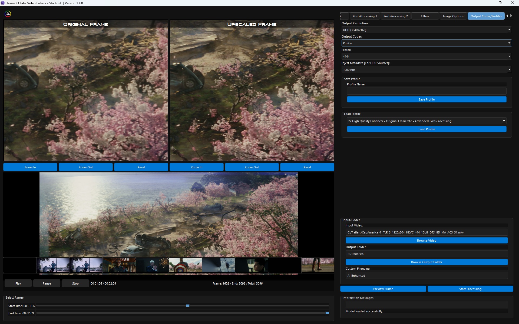Open the Output Resolution dropdown

tap(427, 30)
